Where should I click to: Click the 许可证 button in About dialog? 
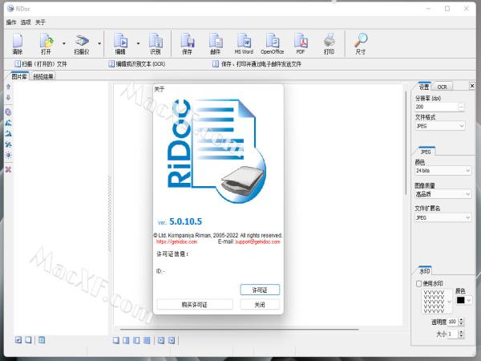pos(260,290)
